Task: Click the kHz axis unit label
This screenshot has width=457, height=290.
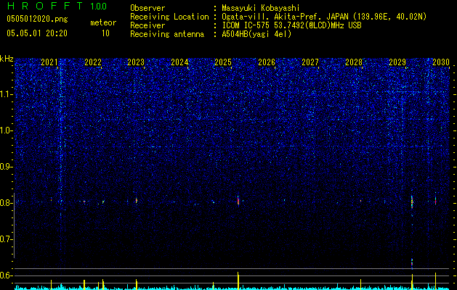Action: point(7,59)
